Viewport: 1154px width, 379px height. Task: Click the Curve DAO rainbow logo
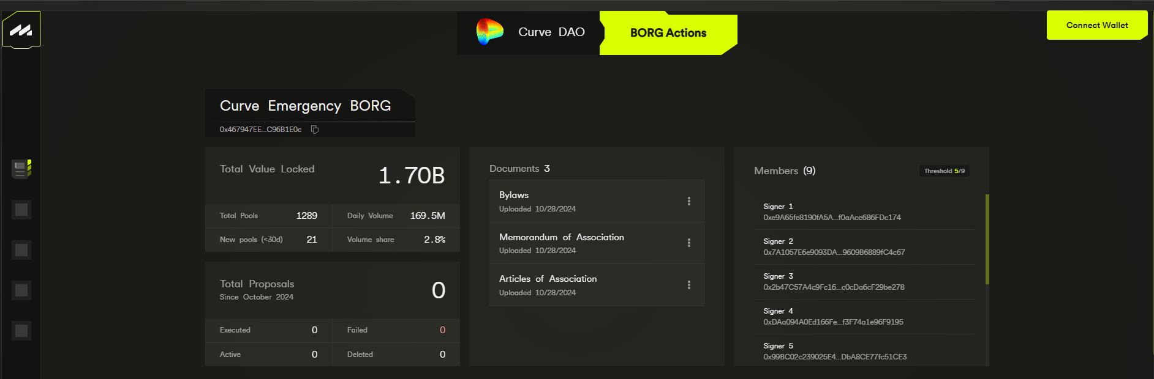[490, 32]
